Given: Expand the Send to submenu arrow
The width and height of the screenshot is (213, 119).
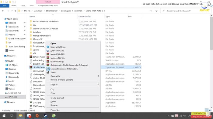Looking at the screenshot, I should pos(98,85).
